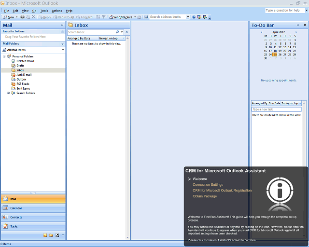Open the Help menu

pos(69,11)
